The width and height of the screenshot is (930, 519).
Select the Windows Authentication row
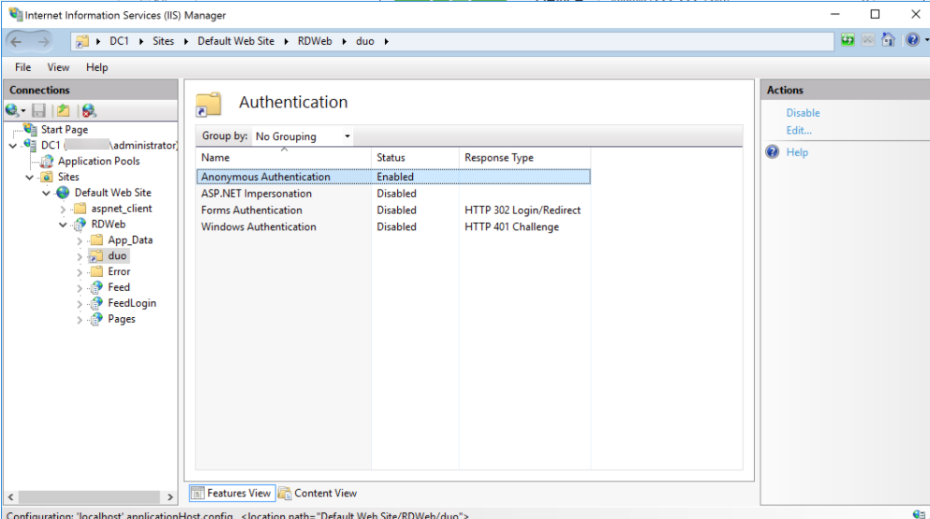pyautogui.click(x=258, y=227)
